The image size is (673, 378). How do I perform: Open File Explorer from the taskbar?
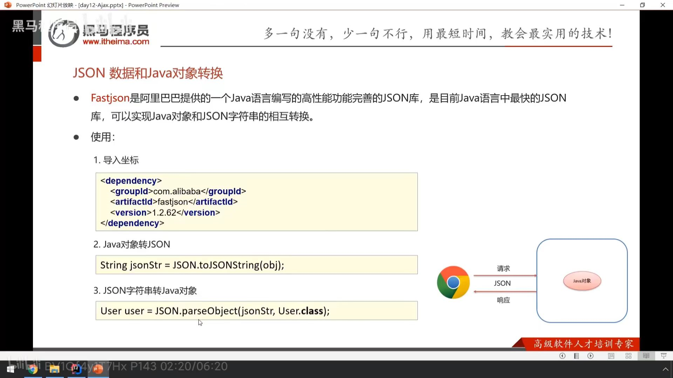tap(54, 369)
